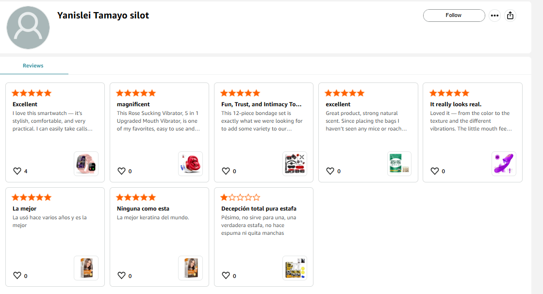
Task: Heart the "Fun, Trust, and Intimacy" review
Action: (x=226, y=171)
